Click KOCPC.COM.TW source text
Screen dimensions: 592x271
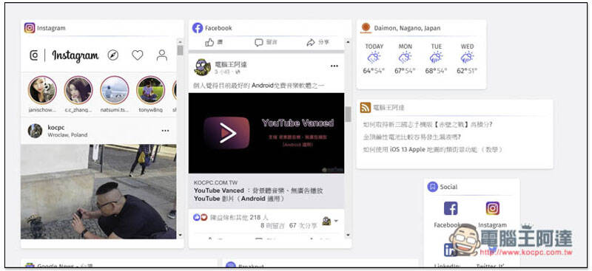215,183
